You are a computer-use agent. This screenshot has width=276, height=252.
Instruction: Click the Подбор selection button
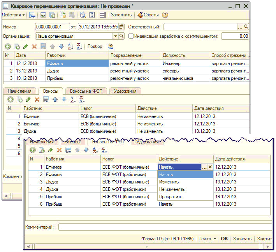[x=95, y=46]
